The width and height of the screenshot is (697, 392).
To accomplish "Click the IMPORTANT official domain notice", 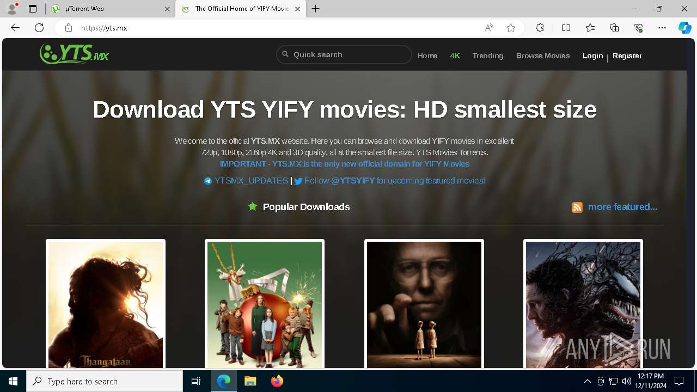I will click(345, 164).
